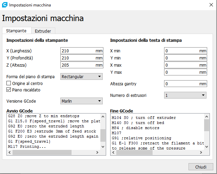
Task: Focus the Y (Profondità) input field
Action: tap(77, 58)
